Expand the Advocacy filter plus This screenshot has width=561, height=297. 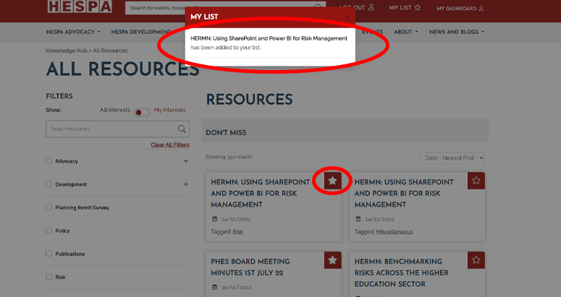[x=186, y=161]
